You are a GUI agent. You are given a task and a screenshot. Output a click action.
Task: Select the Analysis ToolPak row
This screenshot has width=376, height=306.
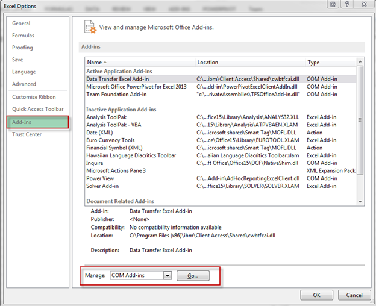(x=221, y=117)
